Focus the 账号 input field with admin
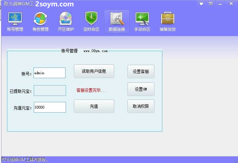 50,73
